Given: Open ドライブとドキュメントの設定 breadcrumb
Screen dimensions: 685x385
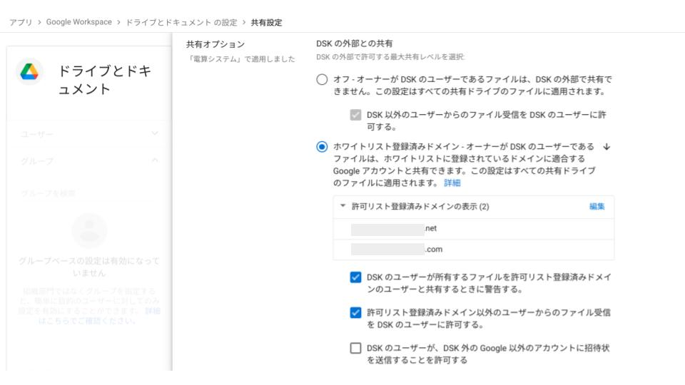Looking at the screenshot, I should (182, 22).
